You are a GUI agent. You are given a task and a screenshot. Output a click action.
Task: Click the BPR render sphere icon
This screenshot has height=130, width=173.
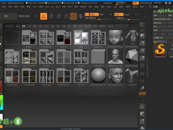click(142, 25)
